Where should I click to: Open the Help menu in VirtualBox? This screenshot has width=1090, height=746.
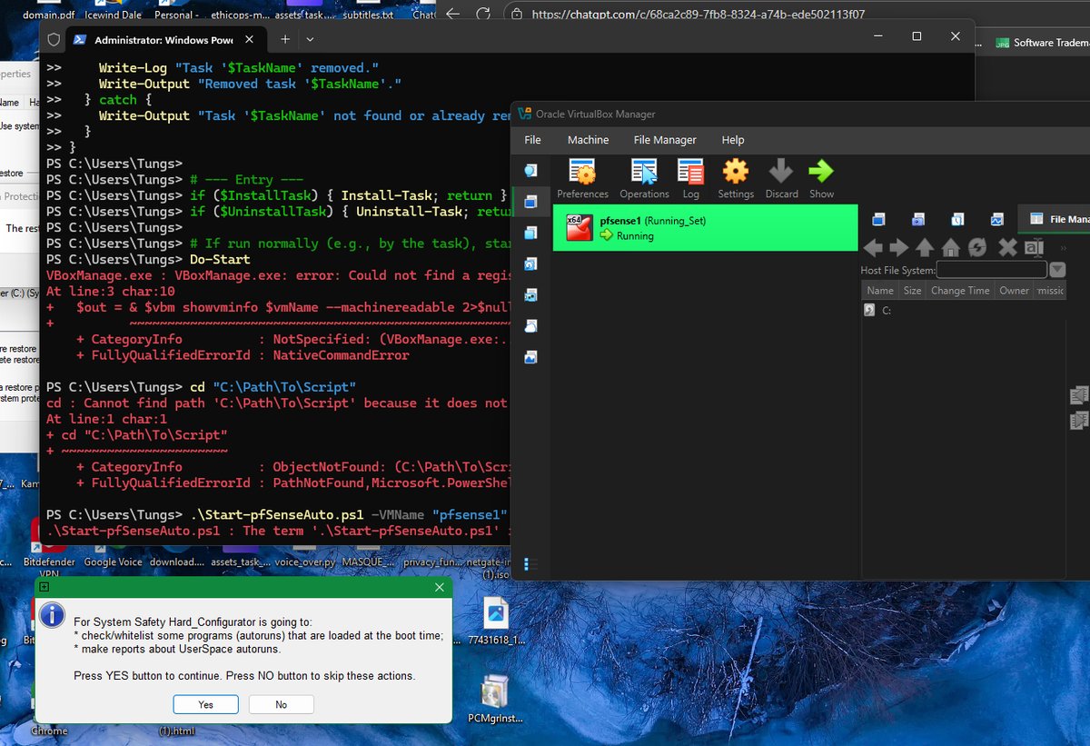732,140
